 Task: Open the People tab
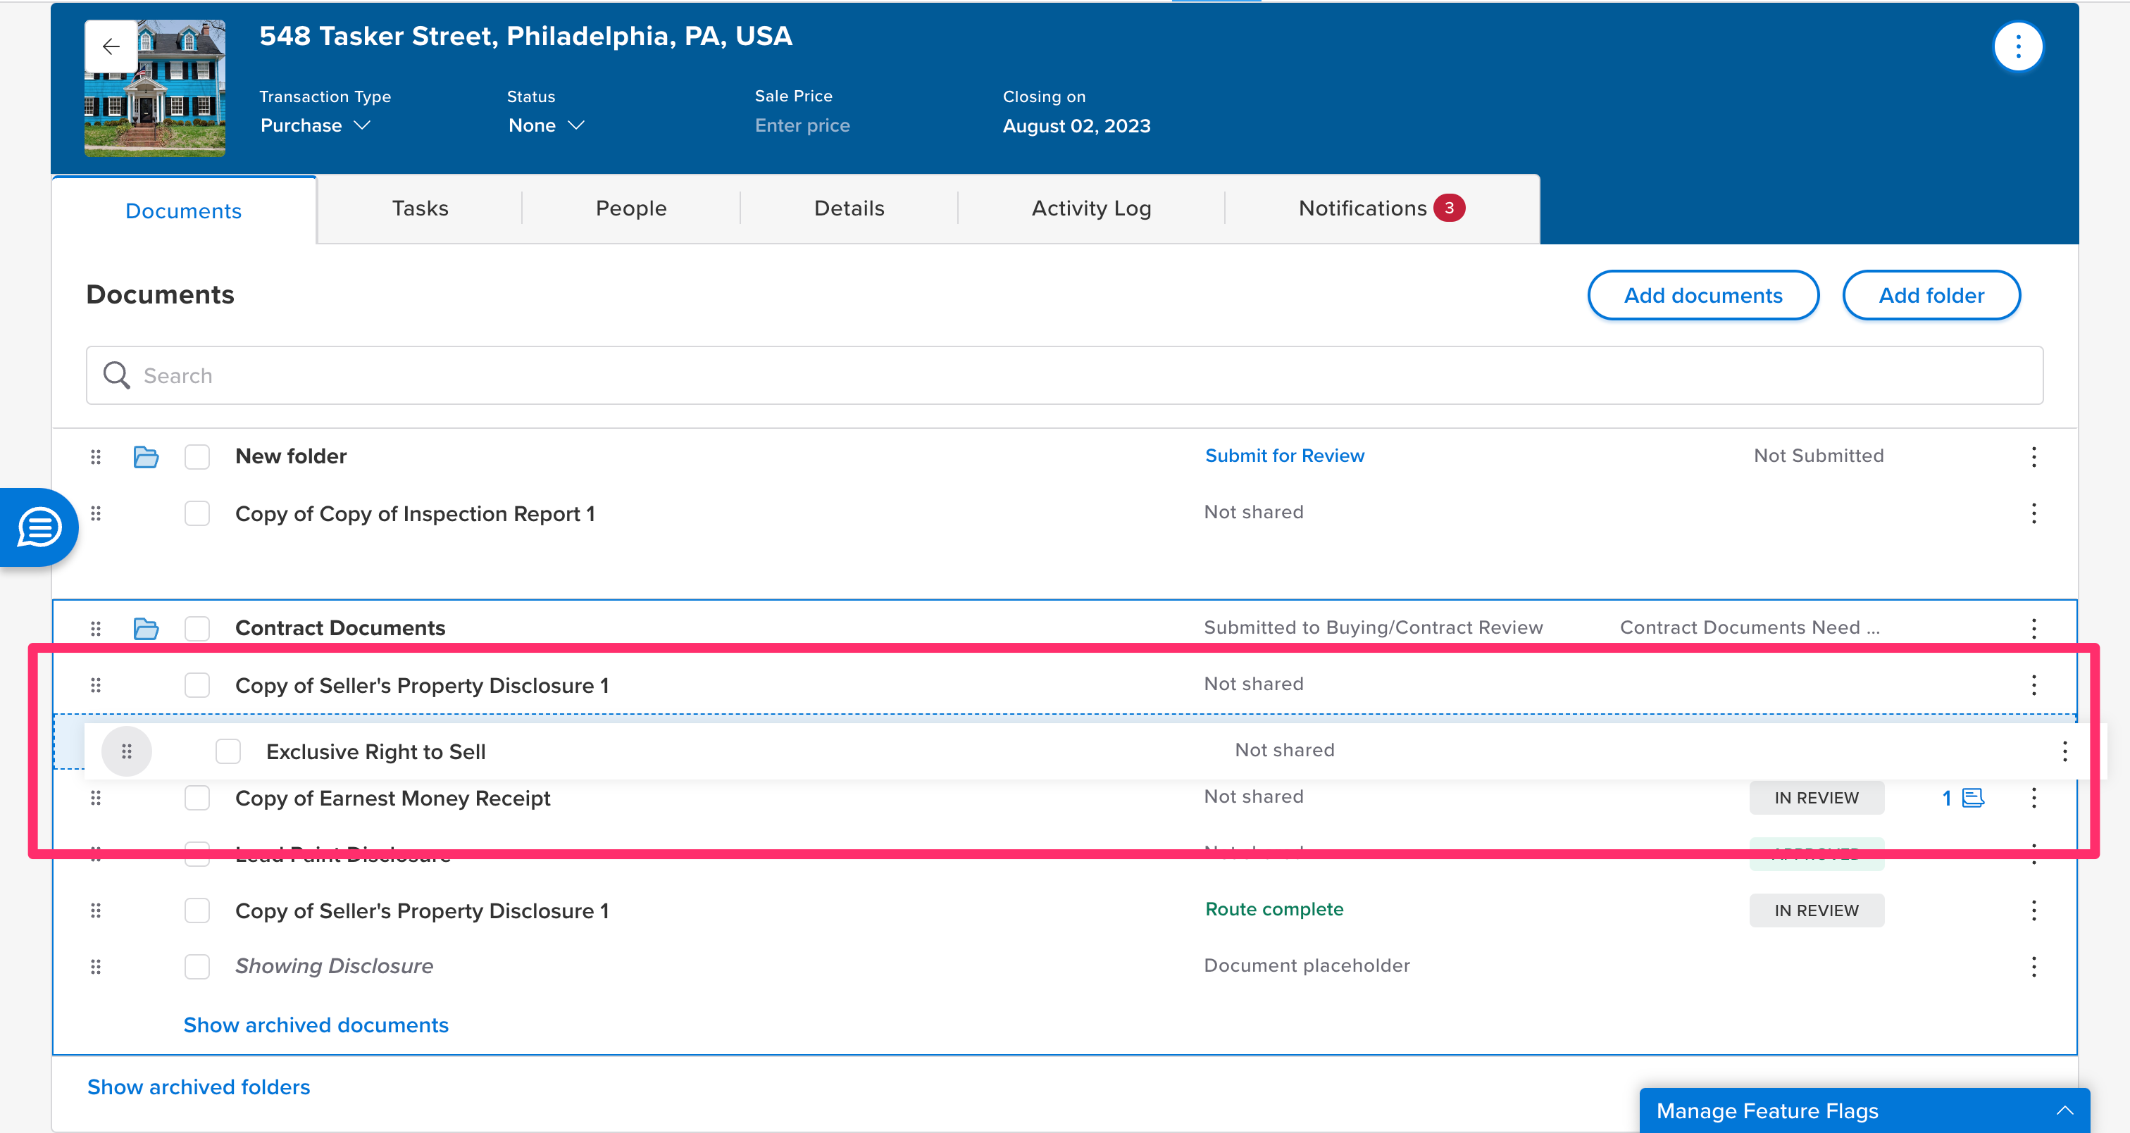(x=631, y=208)
